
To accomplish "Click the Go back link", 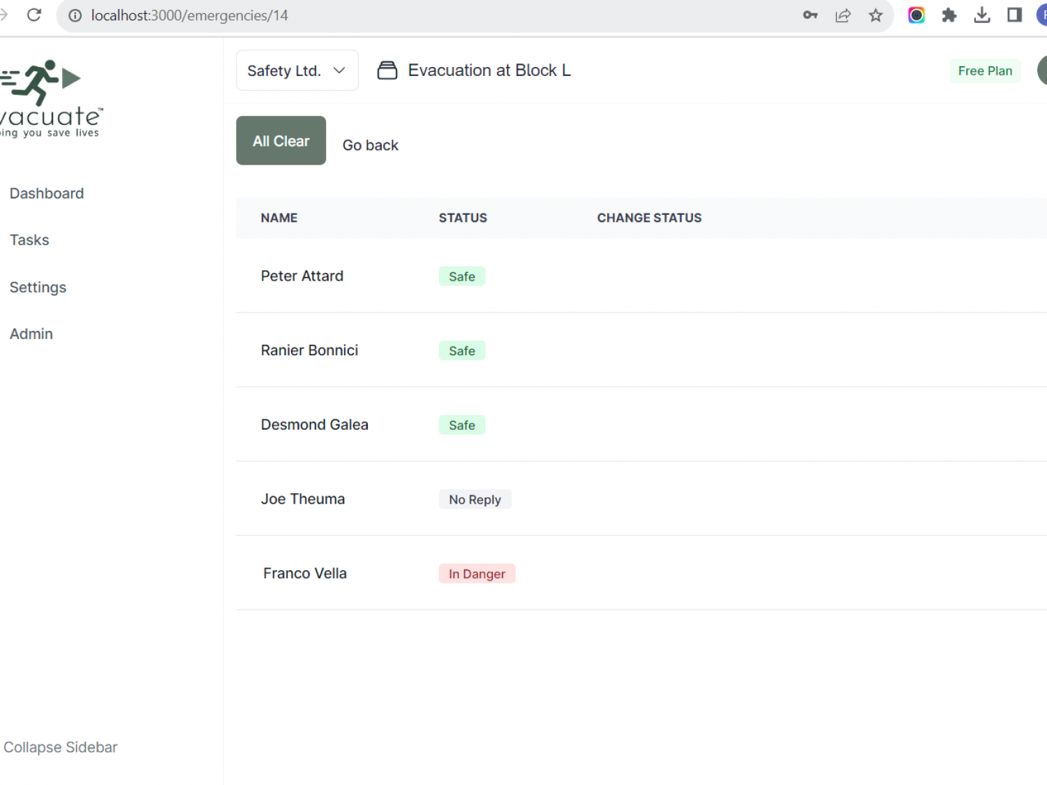I will (x=370, y=145).
